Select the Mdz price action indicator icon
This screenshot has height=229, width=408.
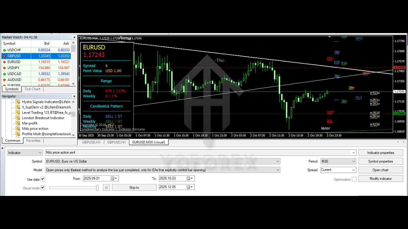coord(17,128)
